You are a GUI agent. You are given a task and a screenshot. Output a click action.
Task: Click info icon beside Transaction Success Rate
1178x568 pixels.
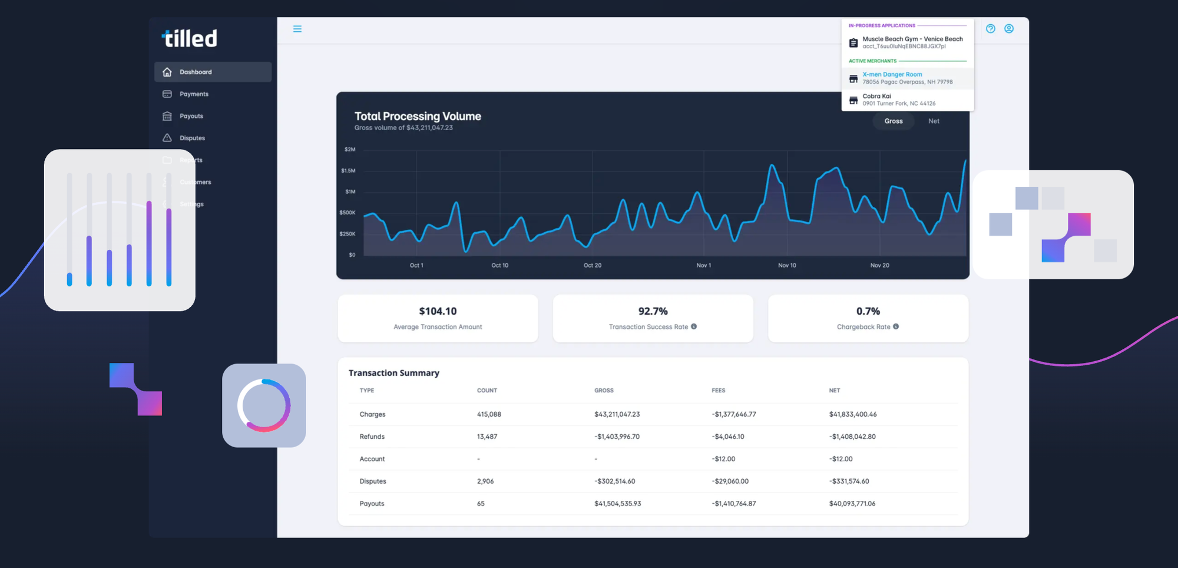[x=694, y=326]
